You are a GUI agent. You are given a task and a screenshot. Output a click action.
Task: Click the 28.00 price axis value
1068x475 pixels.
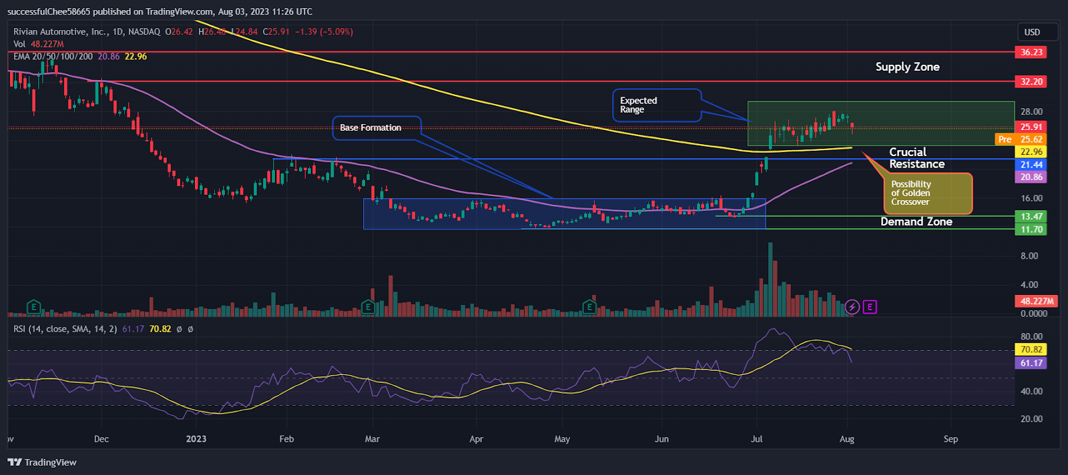(x=1031, y=111)
